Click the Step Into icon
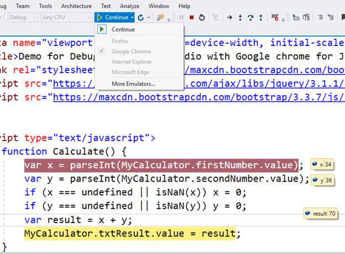Viewport: 345px width, 254px height. click(241, 17)
